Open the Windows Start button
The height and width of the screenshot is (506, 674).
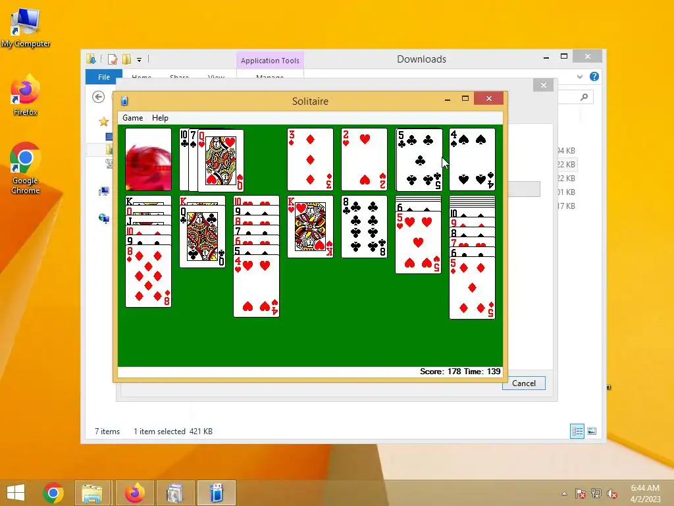16,493
